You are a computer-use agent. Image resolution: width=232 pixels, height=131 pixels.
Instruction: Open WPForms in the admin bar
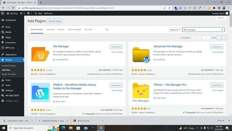pos(48,13)
